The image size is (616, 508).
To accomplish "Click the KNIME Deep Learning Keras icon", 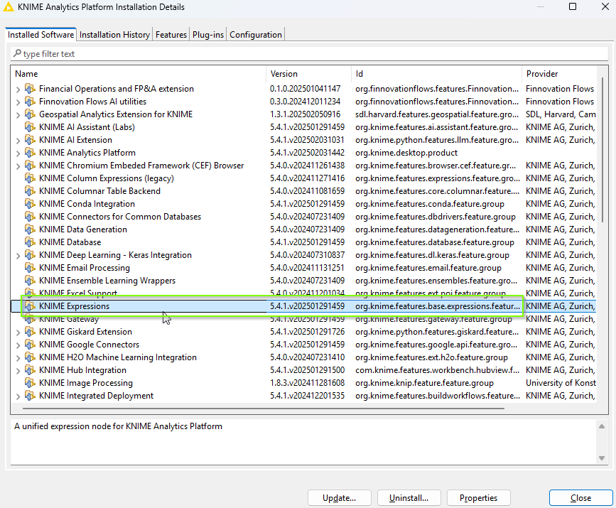I will [30, 255].
